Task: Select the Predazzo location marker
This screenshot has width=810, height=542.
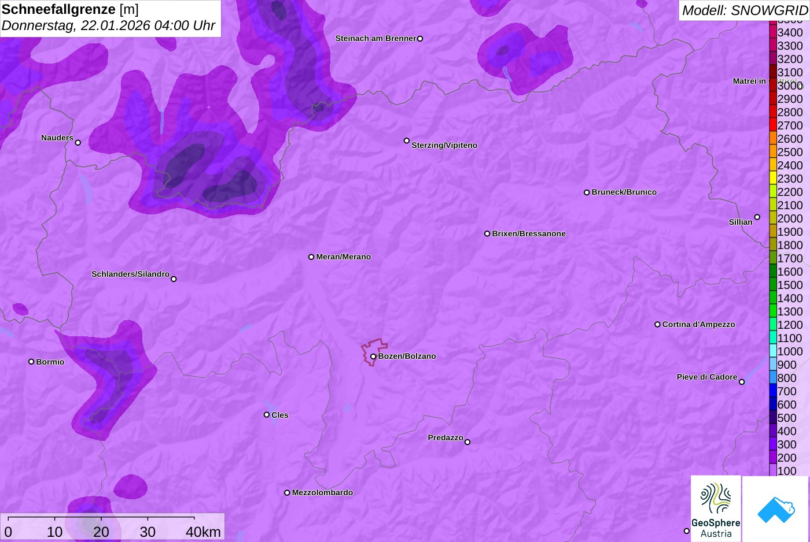Action: coord(467,442)
